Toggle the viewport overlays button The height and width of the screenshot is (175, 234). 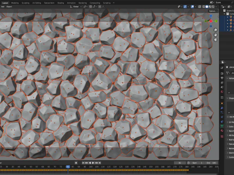pos(193,7)
